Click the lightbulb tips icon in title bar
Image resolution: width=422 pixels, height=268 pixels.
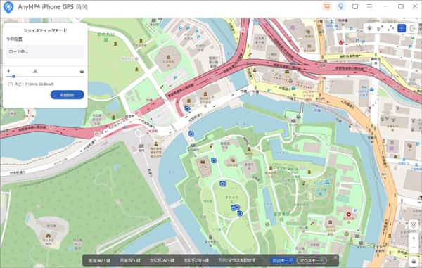click(341, 7)
